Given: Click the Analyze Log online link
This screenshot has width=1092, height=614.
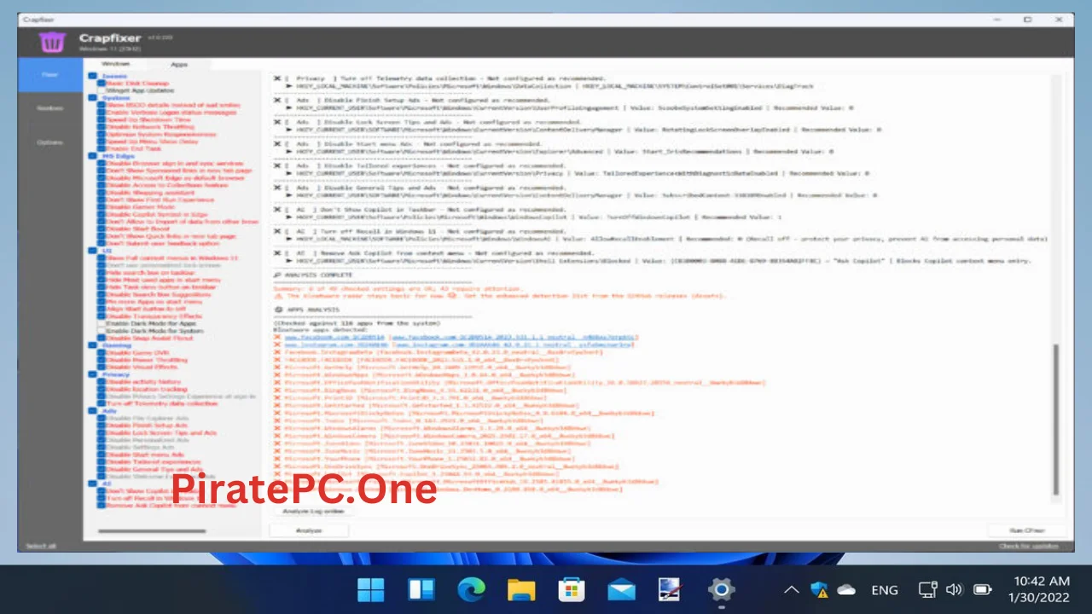Looking at the screenshot, I should click(313, 511).
